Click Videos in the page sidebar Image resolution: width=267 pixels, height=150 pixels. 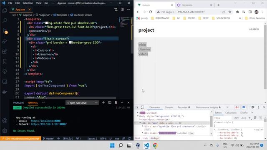click(x=143, y=54)
